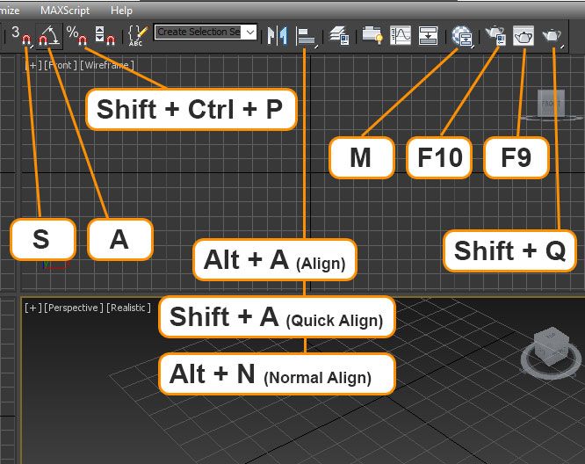Click the Render Production teapot
585x464 pixels.
(x=552, y=36)
